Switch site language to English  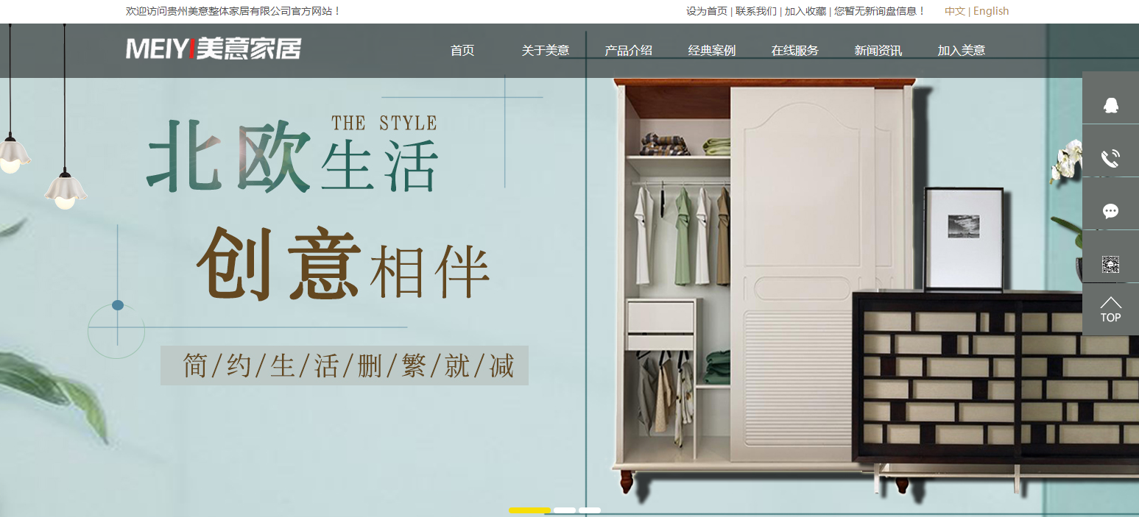991,11
